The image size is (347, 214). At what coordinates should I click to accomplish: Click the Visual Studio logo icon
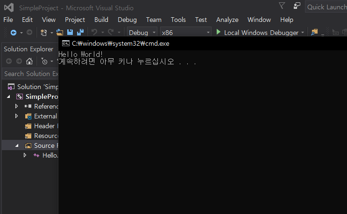tap(9, 8)
